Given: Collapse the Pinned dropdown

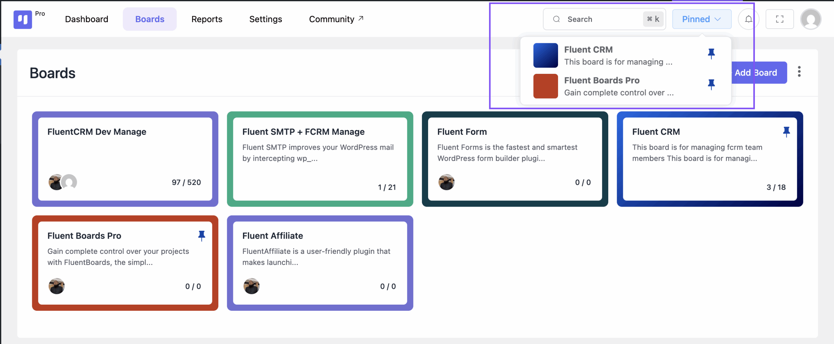Looking at the screenshot, I should [702, 19].
